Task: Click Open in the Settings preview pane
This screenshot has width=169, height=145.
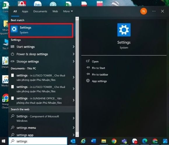Action: tap(95, 62)
